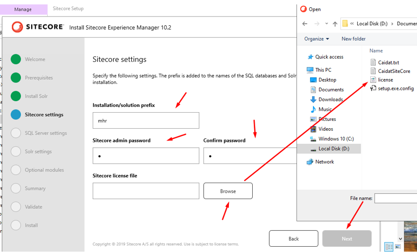Screen dimensions: 417x252
Task: Click the Prerequisites step green circle
Action: (x=16, y=78)
